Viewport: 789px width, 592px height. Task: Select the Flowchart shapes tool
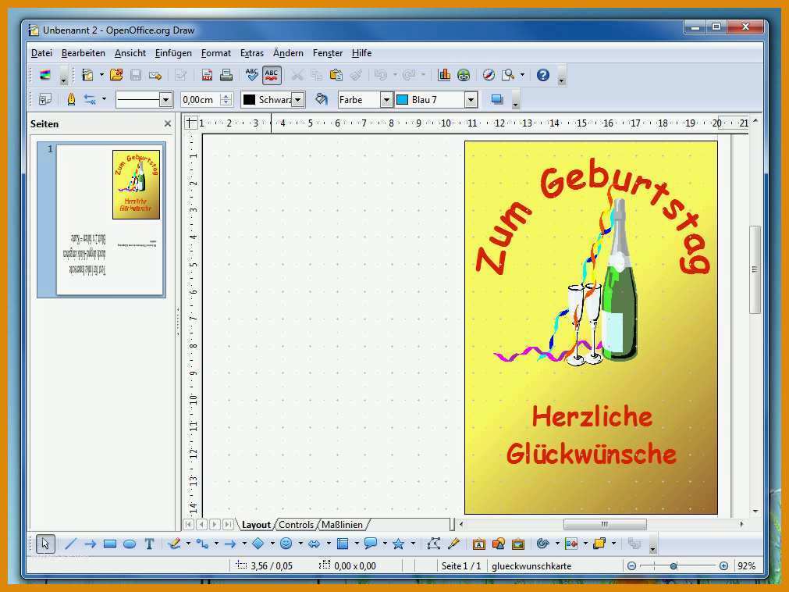[x=342, y=544]
